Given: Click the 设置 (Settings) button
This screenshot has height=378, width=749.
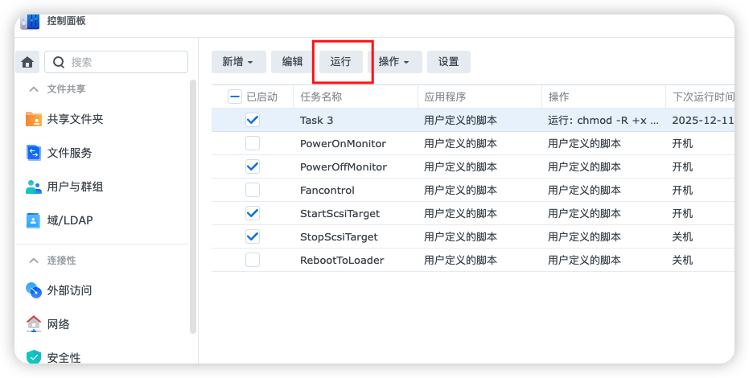Looking at the screenshot, I should 448,62.
